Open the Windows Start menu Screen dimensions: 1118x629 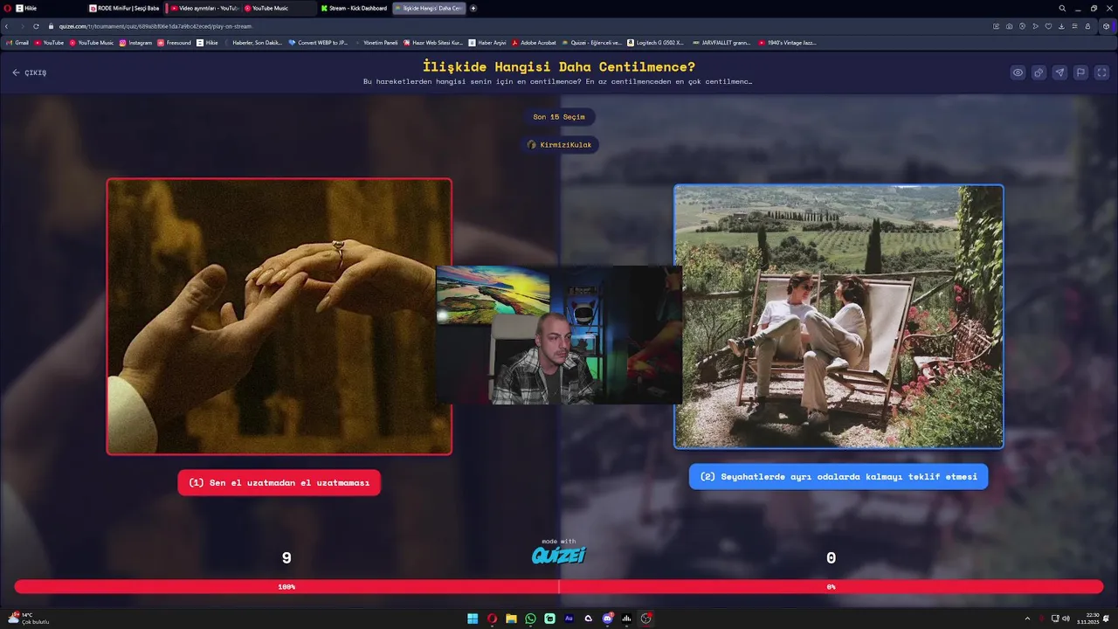point(473,619)
